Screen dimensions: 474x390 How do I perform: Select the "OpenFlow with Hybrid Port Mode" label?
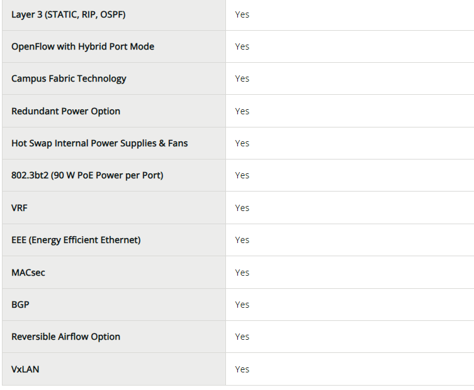pos(82,46)
